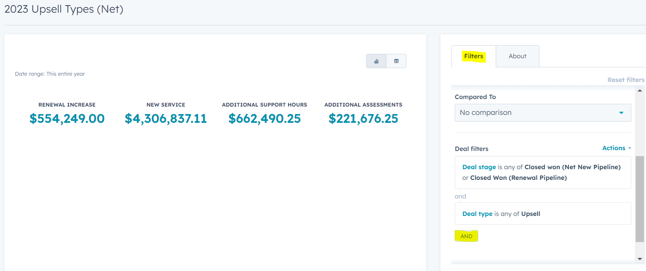Click the filters panel scrollbar thumb
The height and width of the screenshot is (271, 646).
click(x=640, y=198)
